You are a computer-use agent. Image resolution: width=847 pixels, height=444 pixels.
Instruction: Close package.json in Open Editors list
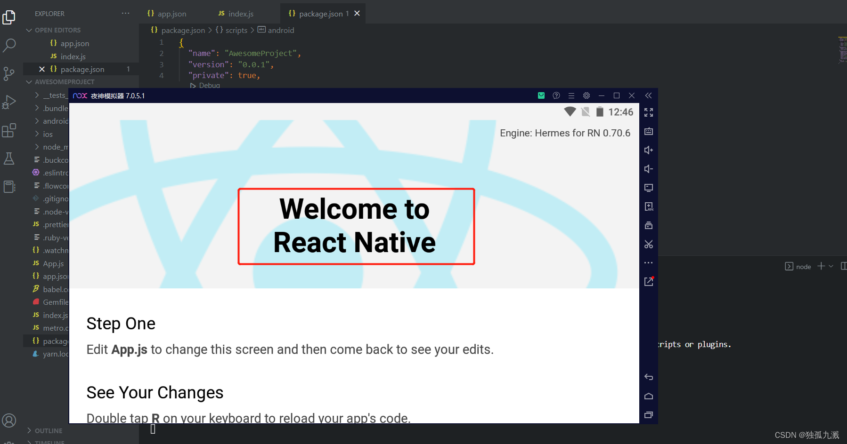tap(41, 69)
